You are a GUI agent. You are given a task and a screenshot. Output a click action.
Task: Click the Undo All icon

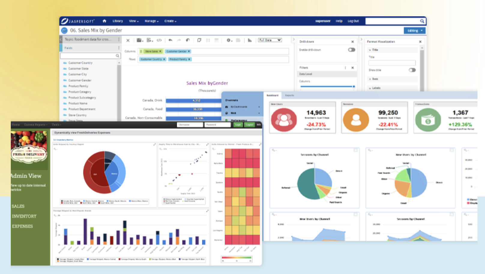(x=188, y=40)
